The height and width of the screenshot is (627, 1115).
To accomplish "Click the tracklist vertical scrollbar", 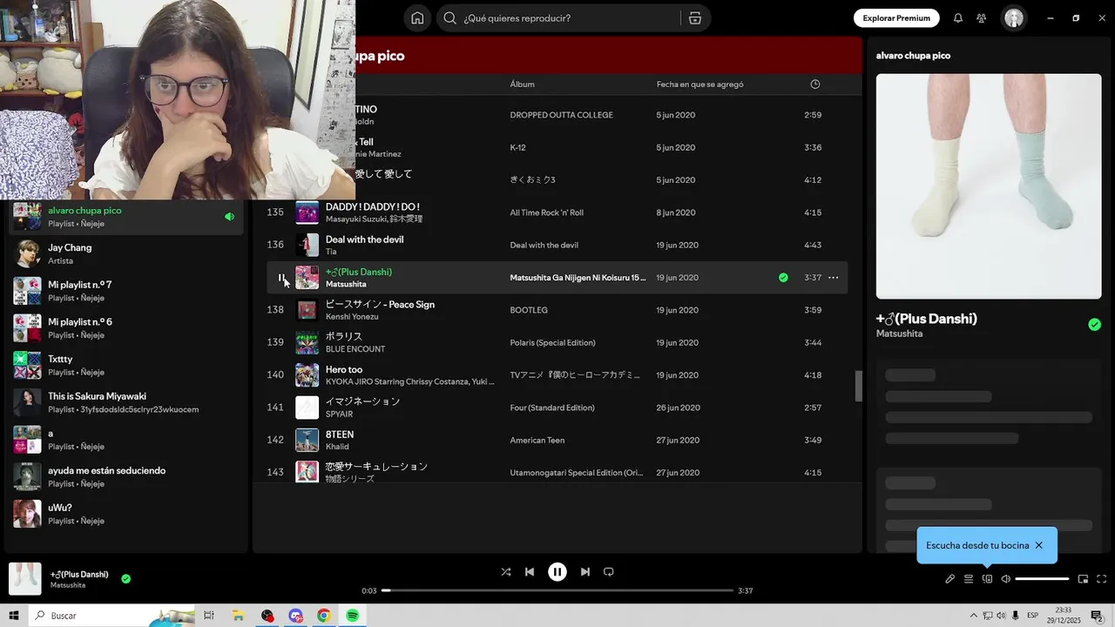I will (x=858, y=386).
